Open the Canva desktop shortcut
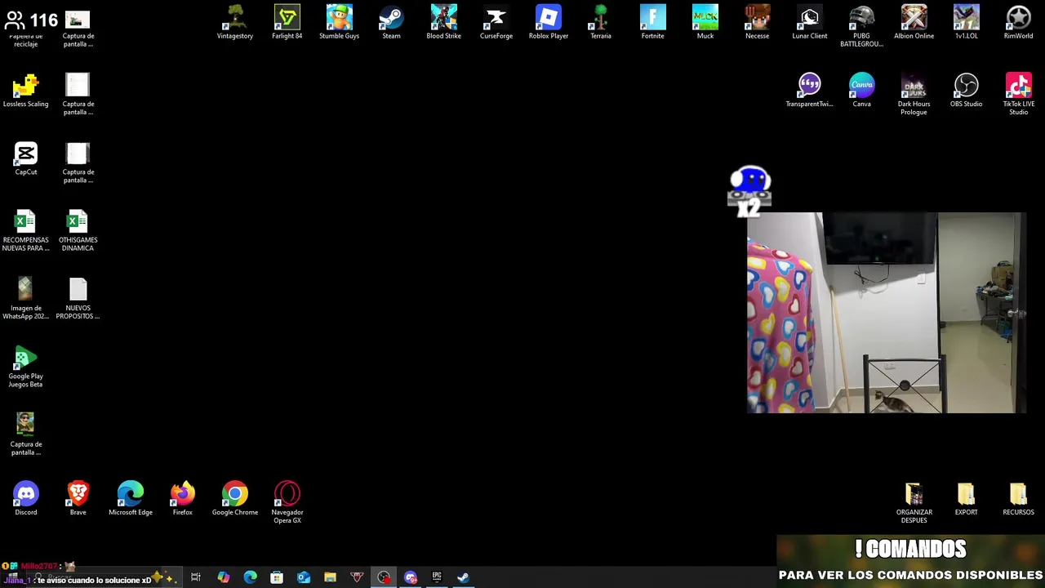Viewport: 1045px width, 588px height. tap(862, 90)
